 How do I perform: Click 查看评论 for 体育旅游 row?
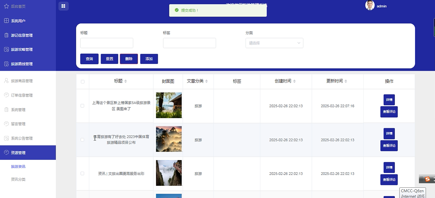coord(389,146)
